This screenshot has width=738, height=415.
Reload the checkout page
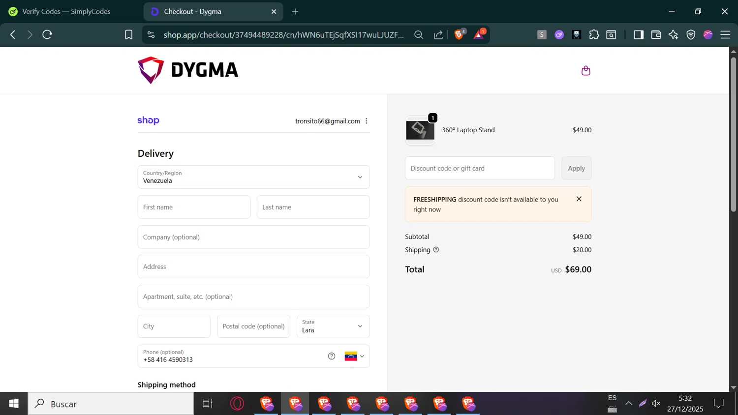coord(47,34)
